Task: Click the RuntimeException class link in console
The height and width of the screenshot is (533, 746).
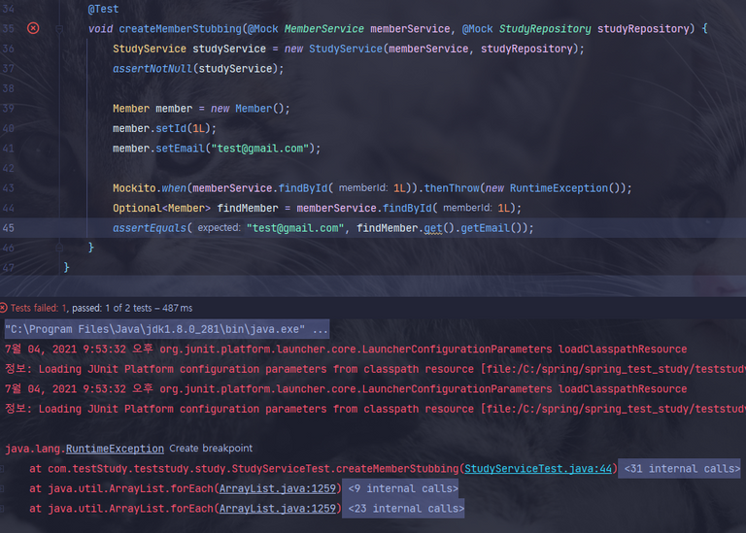Action: click(x=115, y=449)
